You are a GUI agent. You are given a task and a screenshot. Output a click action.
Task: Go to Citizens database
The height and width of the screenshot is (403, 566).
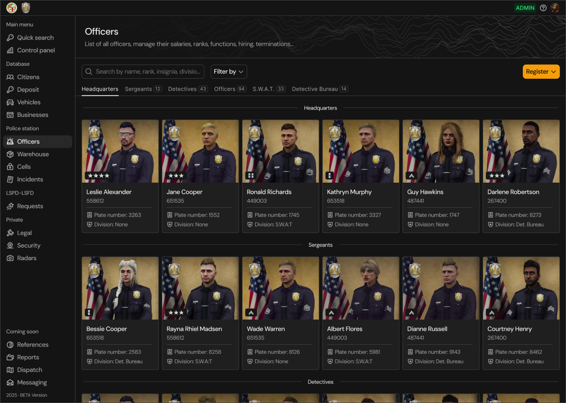[37, 77]
